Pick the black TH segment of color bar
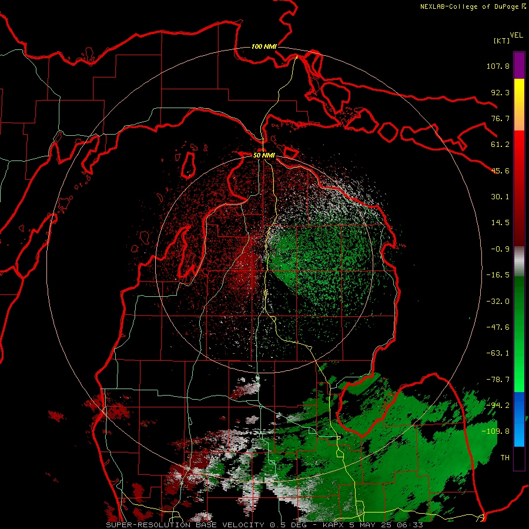The width and height of the screenshot is (529, 529). [519, 458]
